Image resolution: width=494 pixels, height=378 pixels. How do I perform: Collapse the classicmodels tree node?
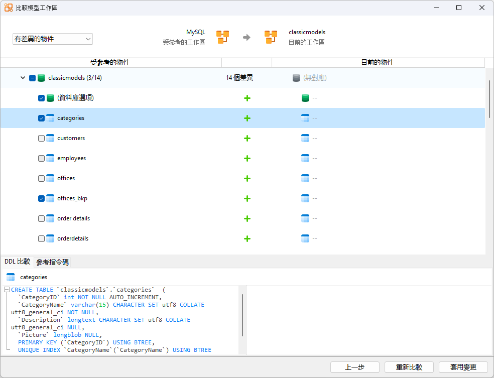[x=23, y=78]
